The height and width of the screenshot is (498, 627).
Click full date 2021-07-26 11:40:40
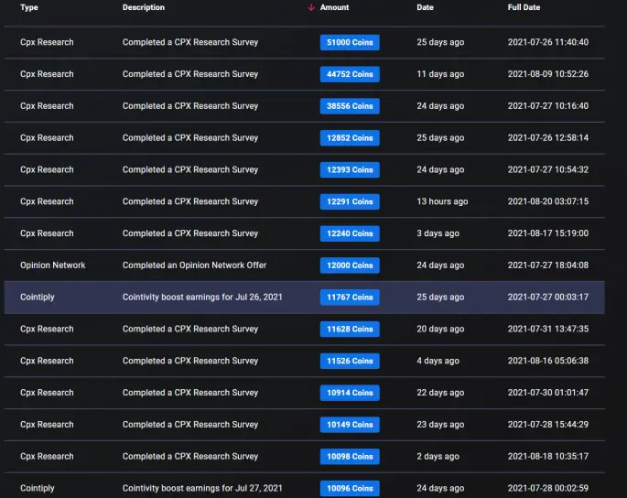coord(548,42)
